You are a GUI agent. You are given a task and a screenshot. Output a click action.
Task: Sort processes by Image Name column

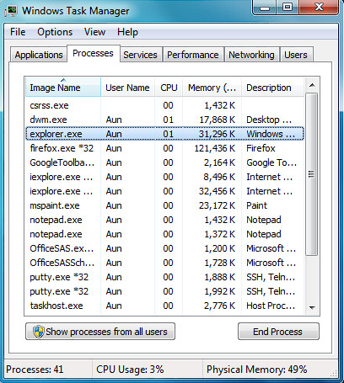[x=63, y=88]
